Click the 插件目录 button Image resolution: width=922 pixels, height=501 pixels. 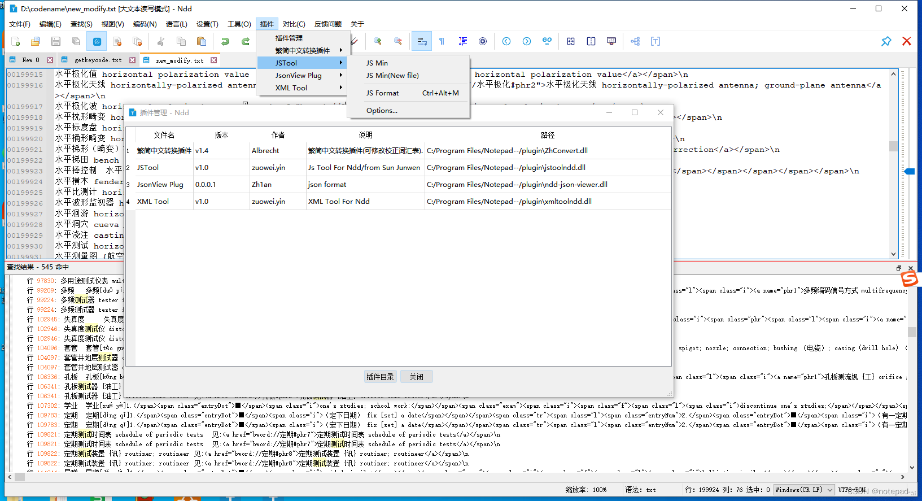pyautogui.click(x=381, y=377)
